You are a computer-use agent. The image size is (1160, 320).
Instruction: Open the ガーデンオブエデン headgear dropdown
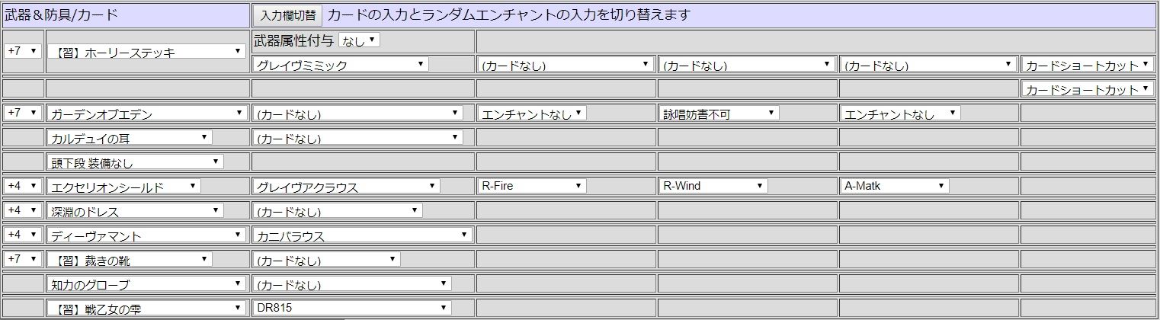(x=146, y=114)
